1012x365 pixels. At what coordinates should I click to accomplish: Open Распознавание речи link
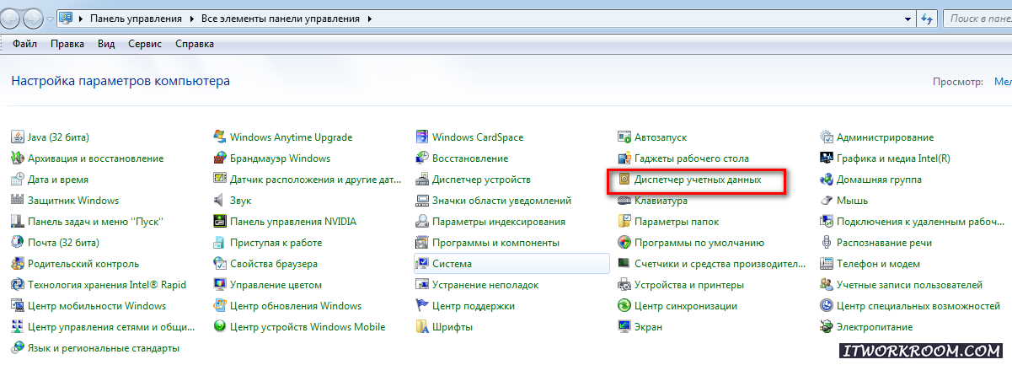(884, 243)
